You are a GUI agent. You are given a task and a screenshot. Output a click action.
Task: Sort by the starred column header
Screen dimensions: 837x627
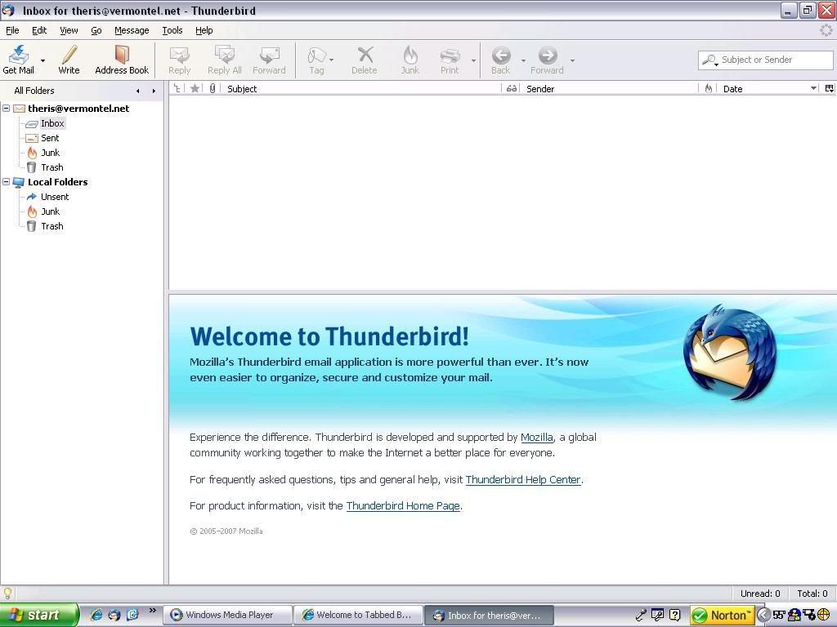coord(195,88)
